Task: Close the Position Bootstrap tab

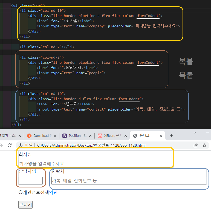Action: [x=90, y=136]
